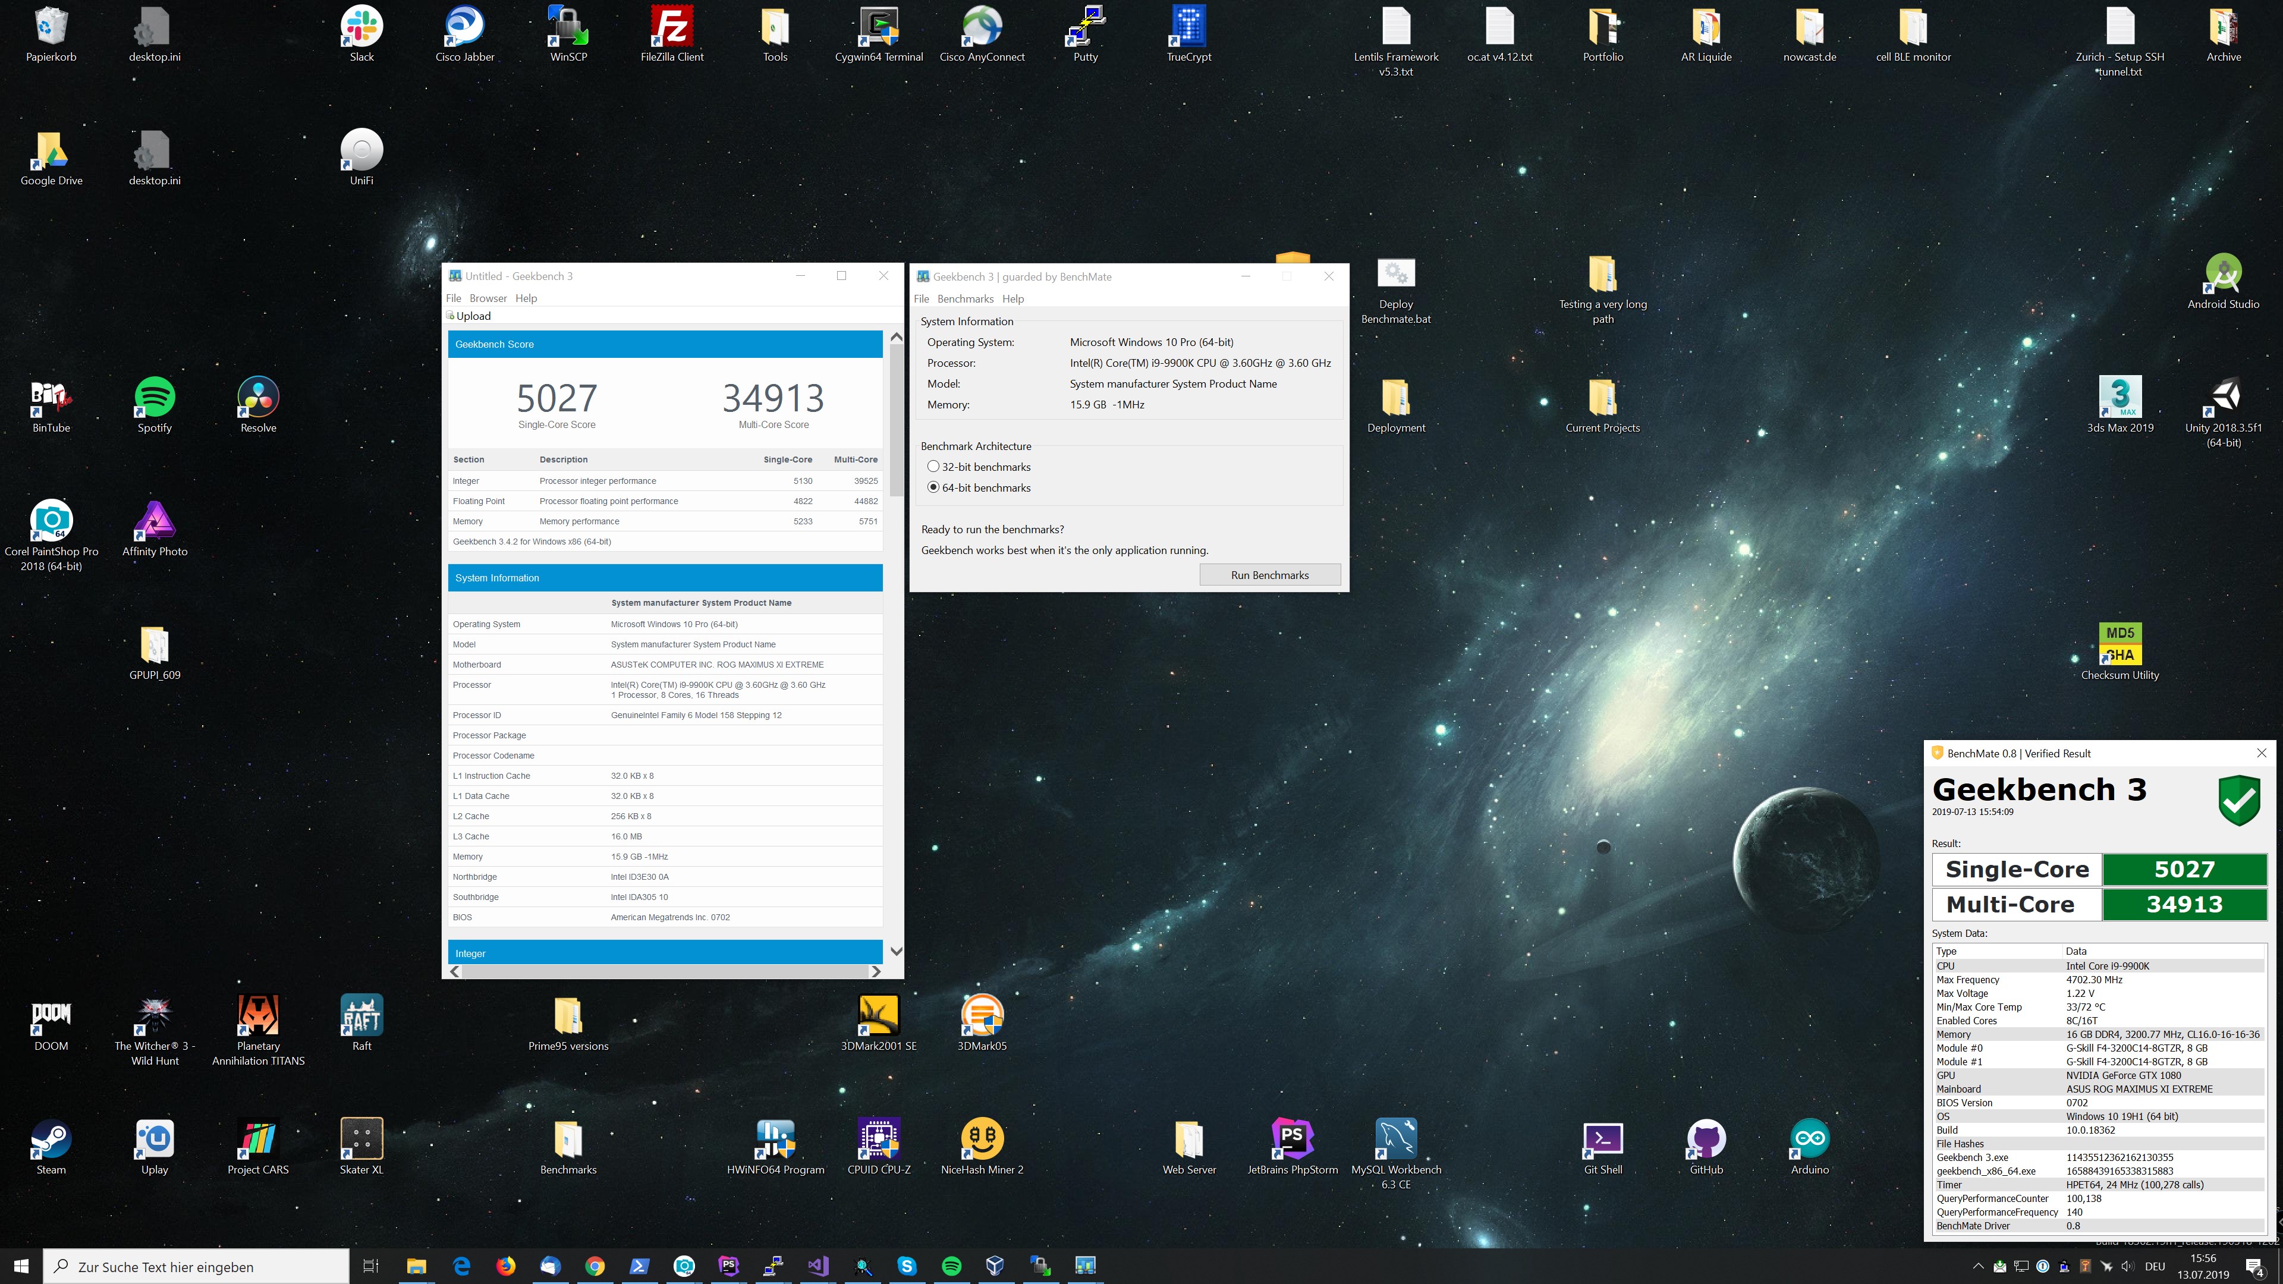Click the DEU language indicator
This screenshot has width=2283, height=1284.
(x=2155, y=1266)
